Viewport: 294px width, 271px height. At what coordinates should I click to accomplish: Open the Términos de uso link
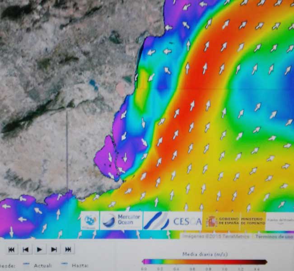[274, 236]
